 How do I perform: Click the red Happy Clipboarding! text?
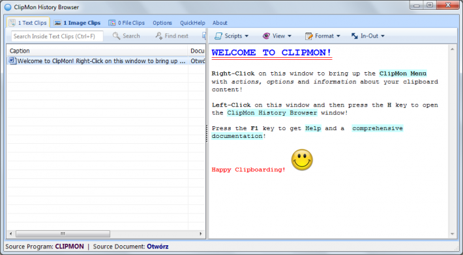pos(248,170)
